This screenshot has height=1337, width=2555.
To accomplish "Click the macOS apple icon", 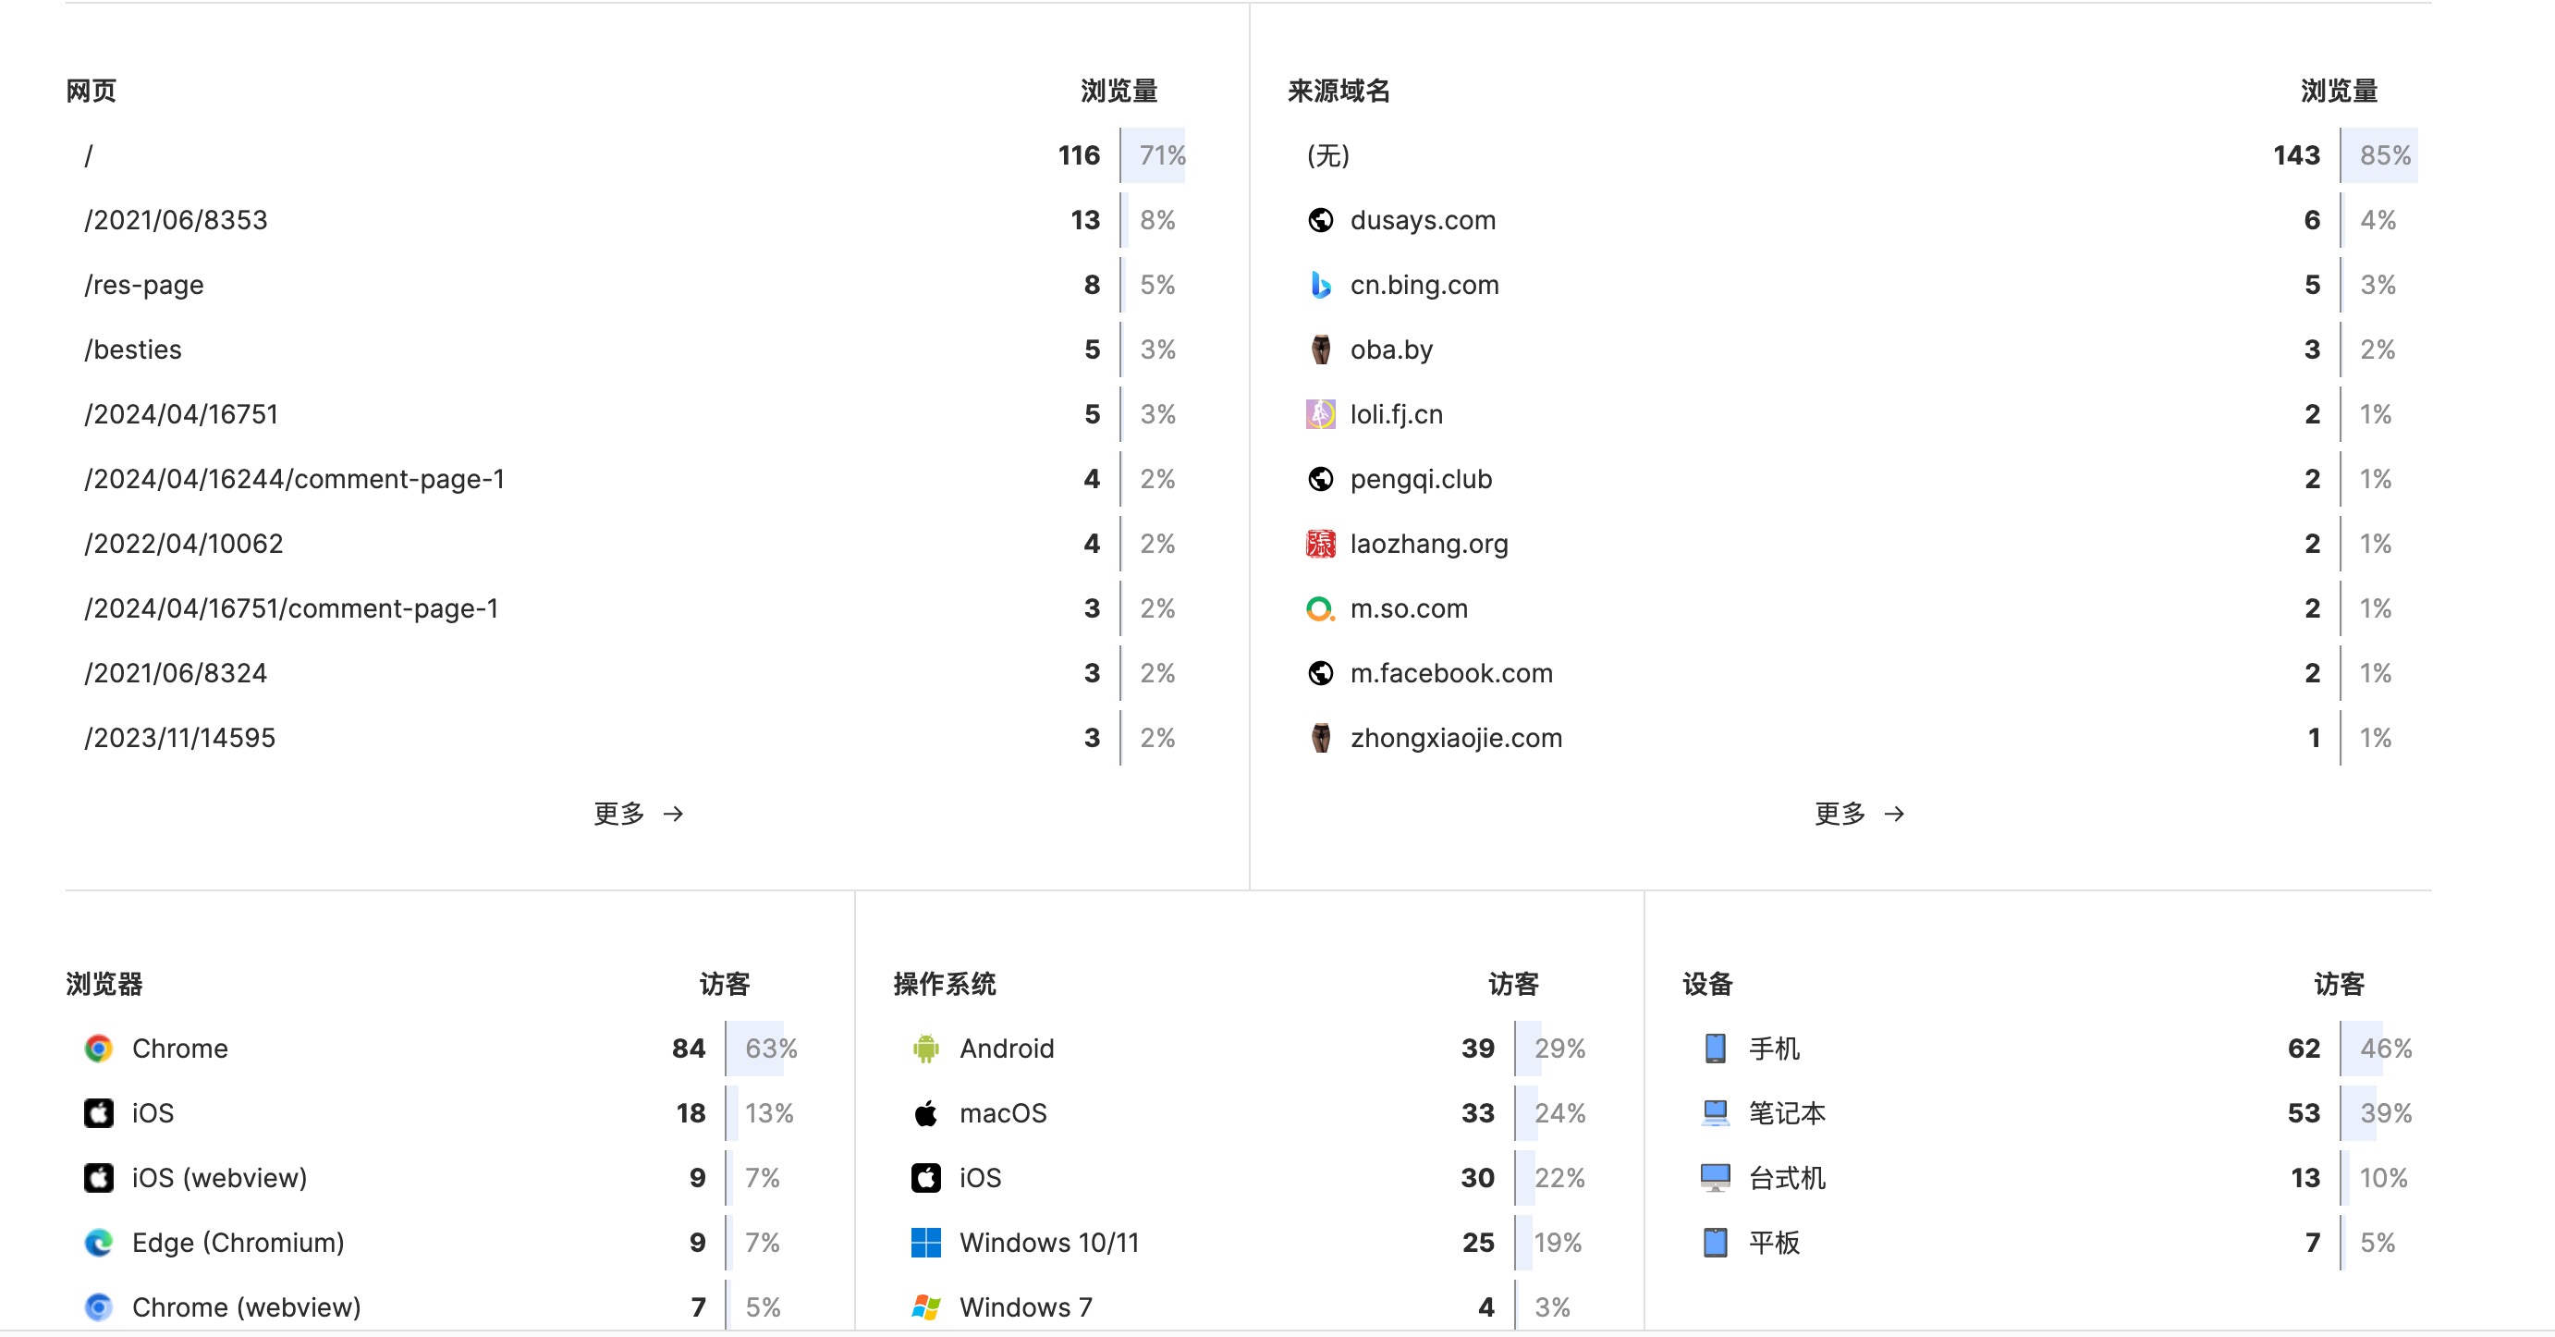I will pyautogui.click(x=925, y=1113).
